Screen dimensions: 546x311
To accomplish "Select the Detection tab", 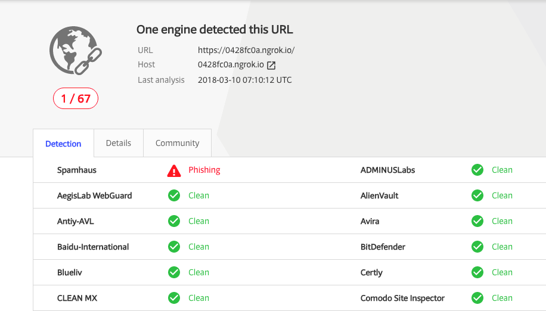I will pyautogui.click(x=63, y=144).
